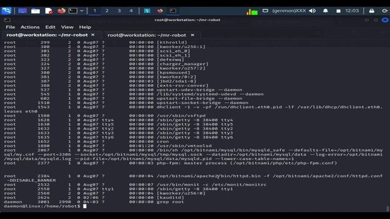Select the terminal window in taskbar

pyautogui.click(x=173, y=11)
